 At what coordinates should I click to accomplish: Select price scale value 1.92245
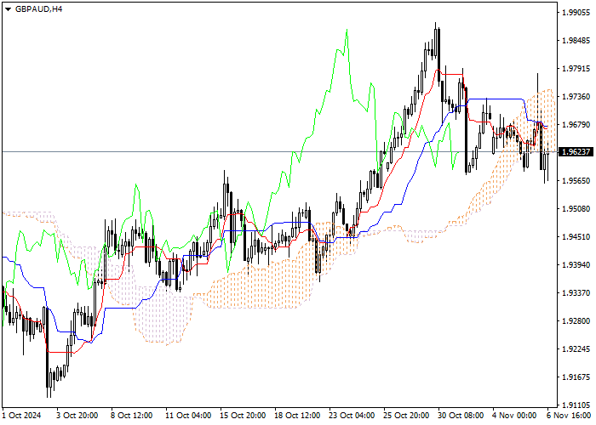(x=576, y=348)
